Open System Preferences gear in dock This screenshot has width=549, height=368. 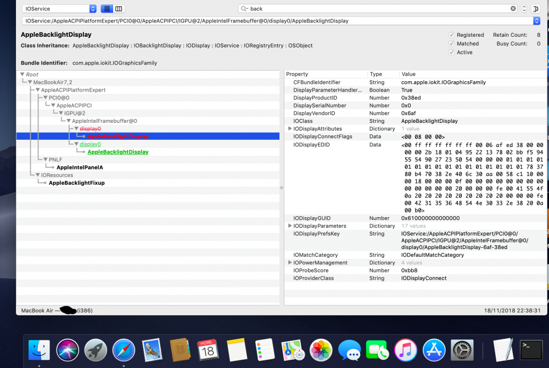pyautogui.click(x=462, y=350)
